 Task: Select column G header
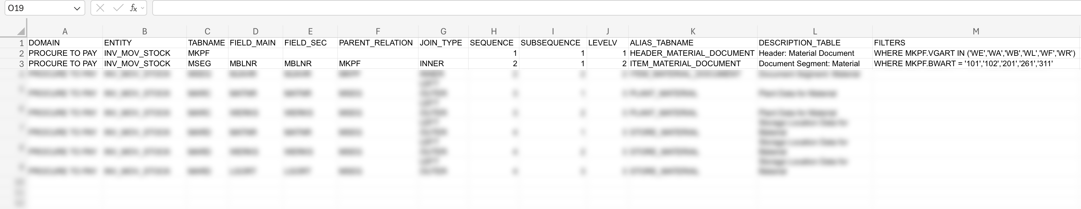443,31
